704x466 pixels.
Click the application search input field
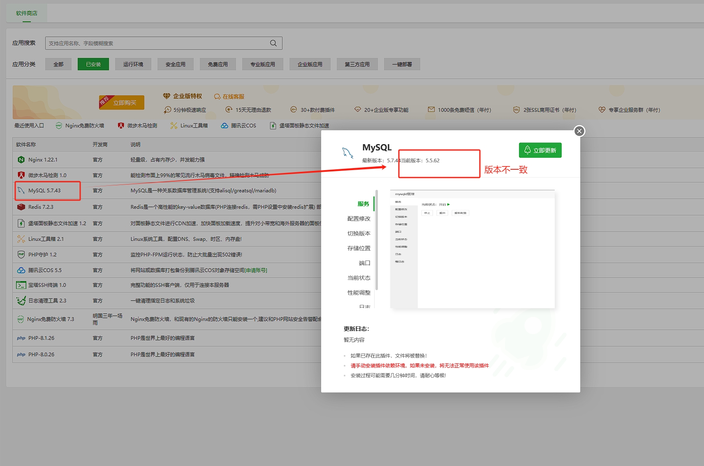coord(156,43)
